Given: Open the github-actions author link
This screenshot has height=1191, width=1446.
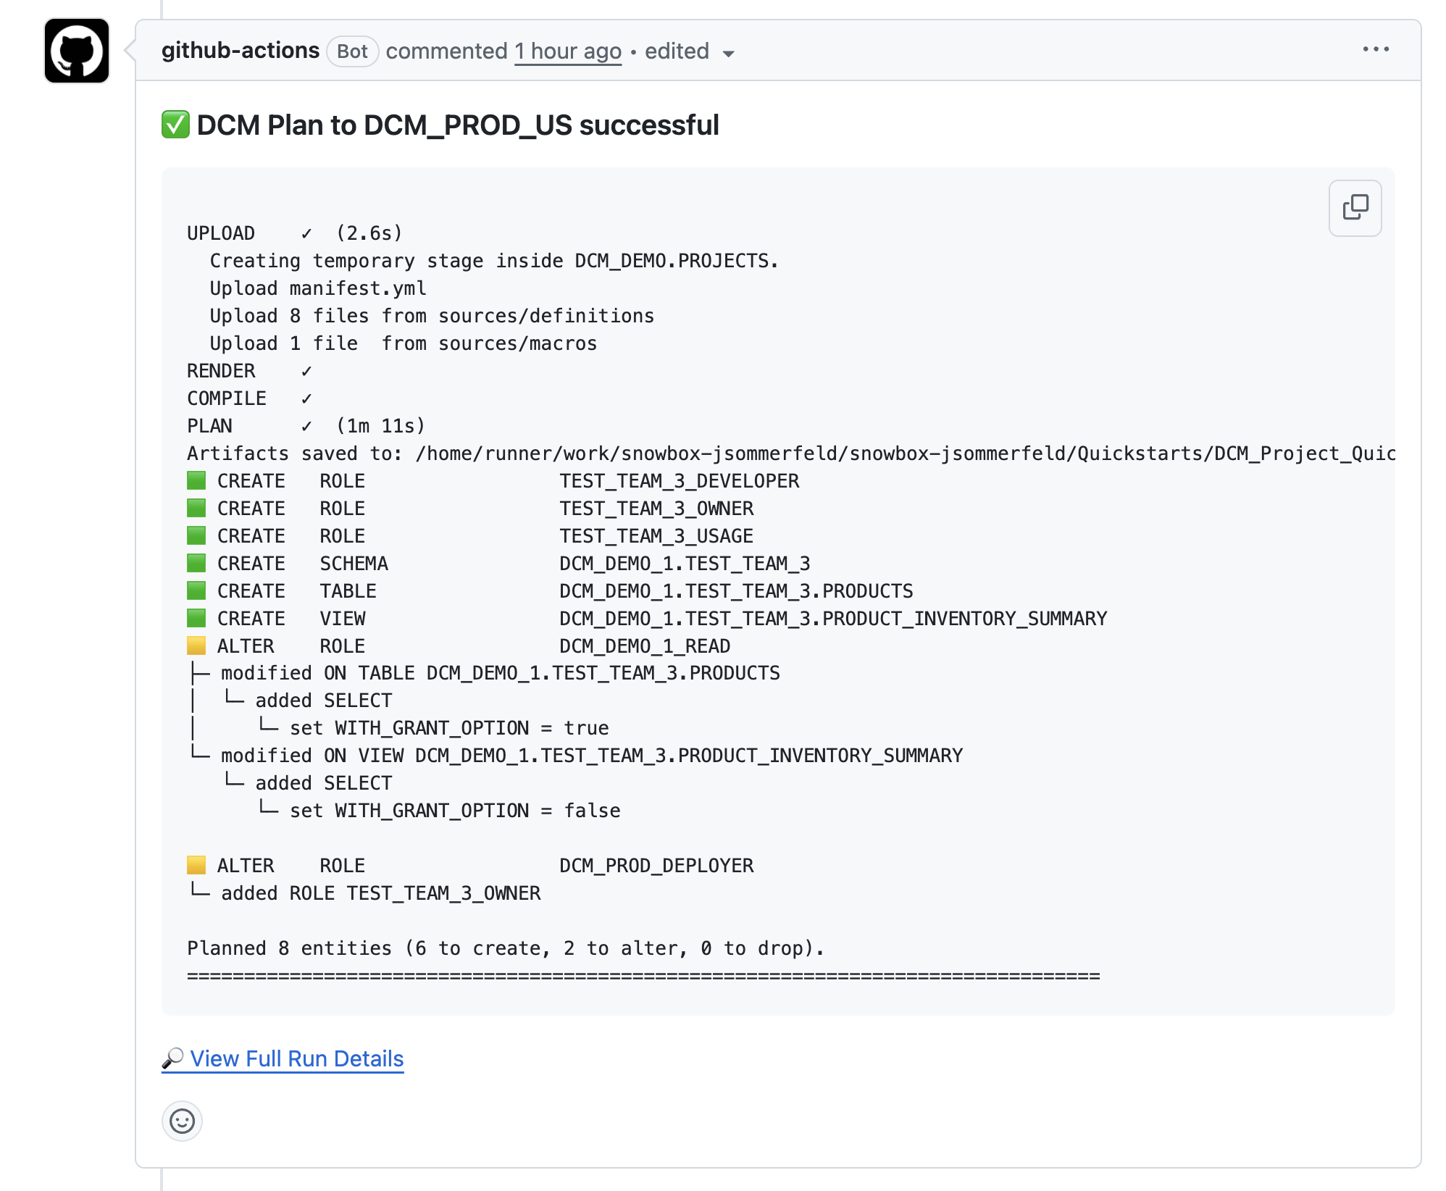Looking at the screenshot, I should (x=241, y=51).
